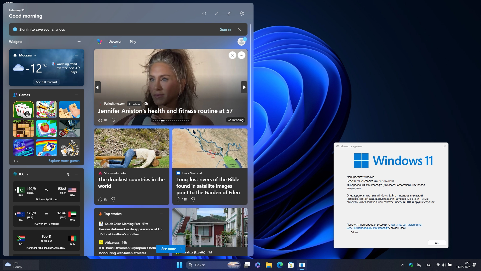This screenshot has height=271, width=481.
Task: Refresh the widgets feed
Action: point(204,14)
